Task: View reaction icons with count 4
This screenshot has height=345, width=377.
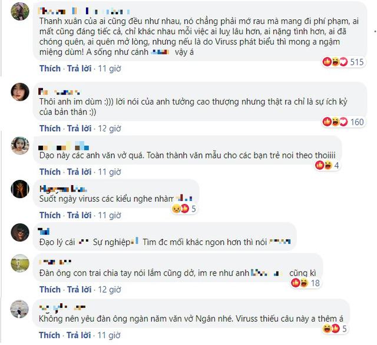Action: tap(328, 165)
